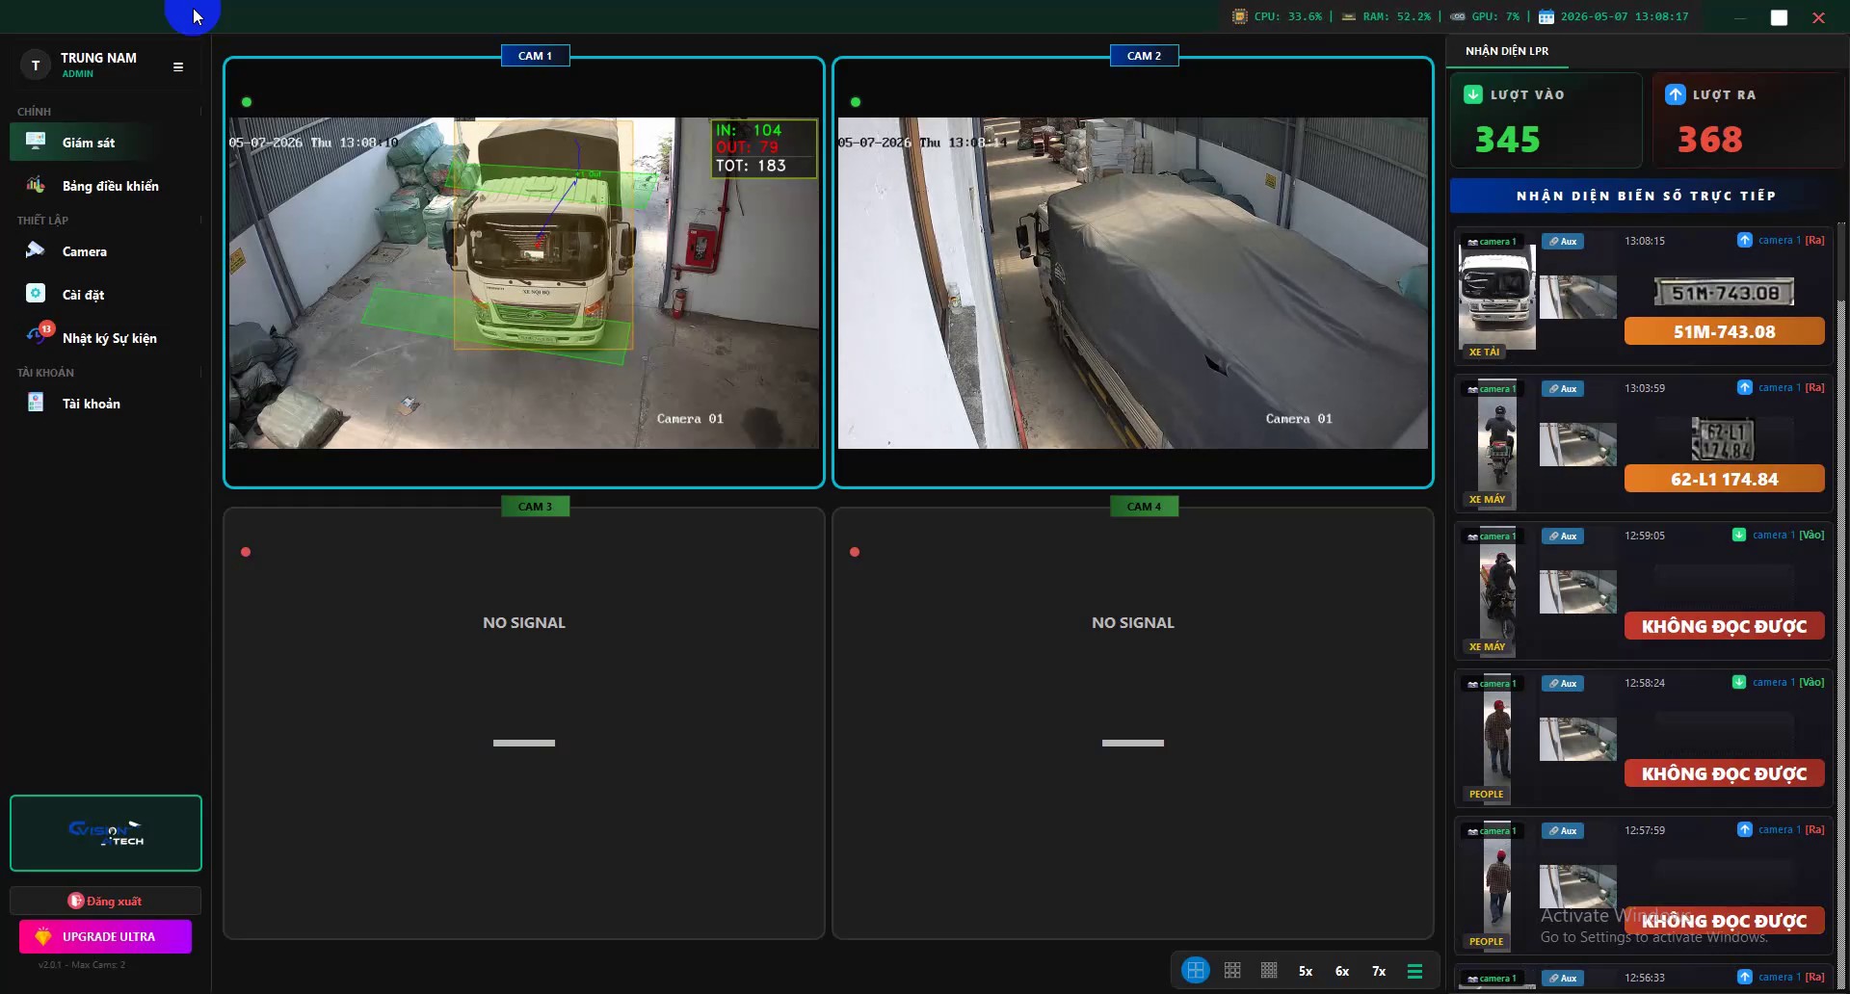The height and width of the screenshot is (994, 1850).
Task: Select the CAM 4 label tab
Action: (x=1144, y=507)
